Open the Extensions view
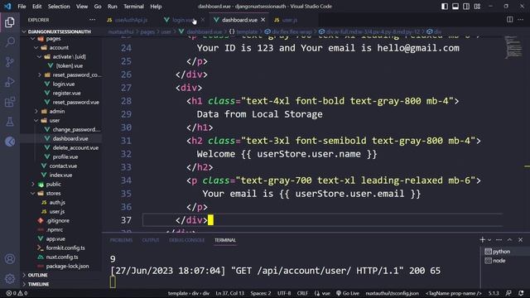 tap(10, 102)
